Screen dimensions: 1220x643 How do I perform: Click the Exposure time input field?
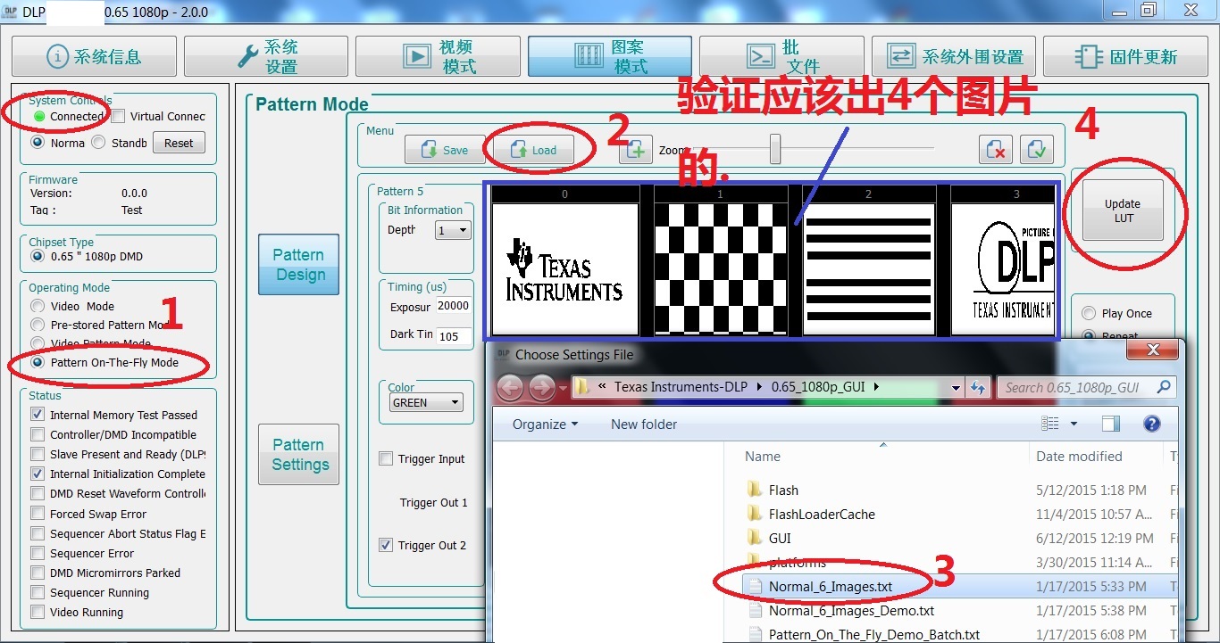pos(454,306)
